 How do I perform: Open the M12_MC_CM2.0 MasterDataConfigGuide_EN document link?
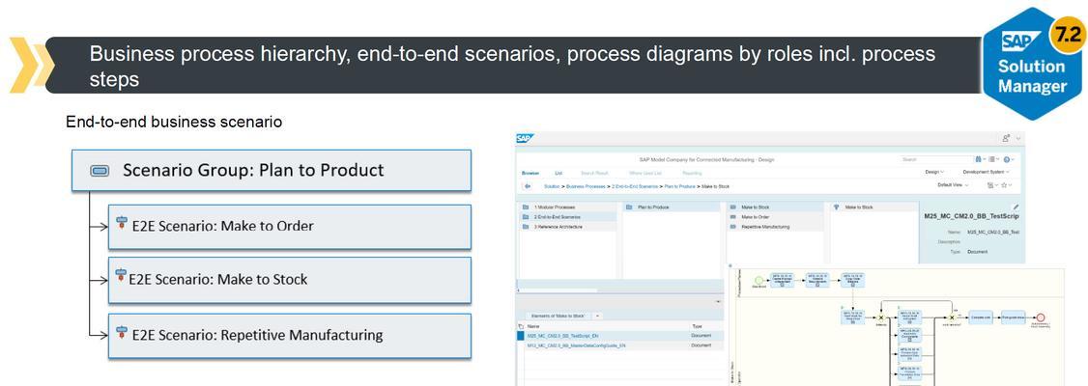coord(577,345)
